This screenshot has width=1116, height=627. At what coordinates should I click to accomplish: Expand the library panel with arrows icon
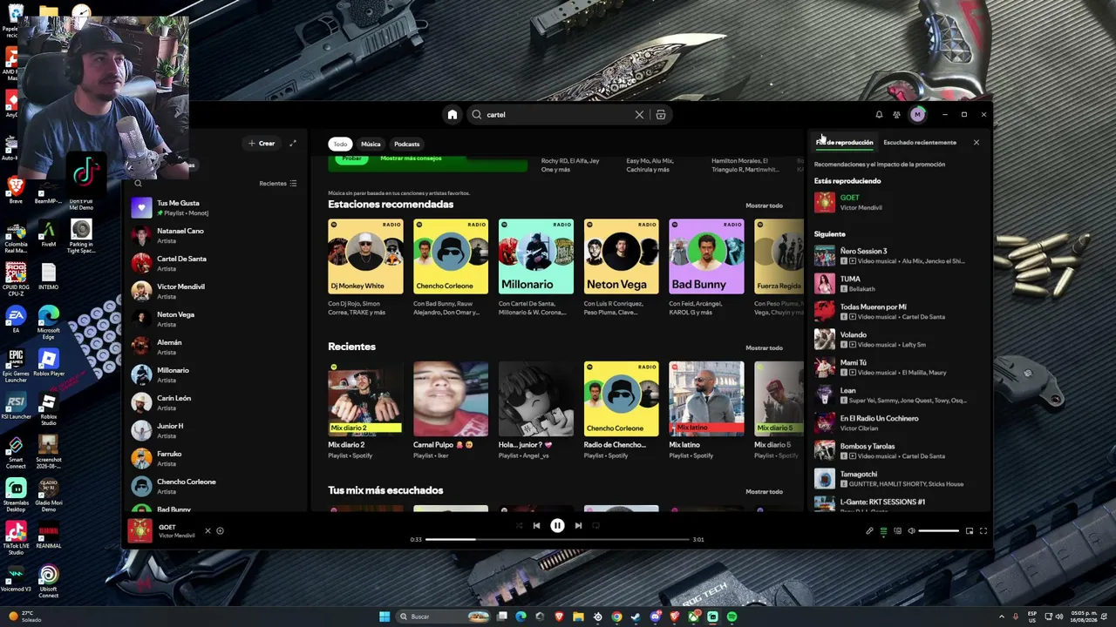(293, 144)
